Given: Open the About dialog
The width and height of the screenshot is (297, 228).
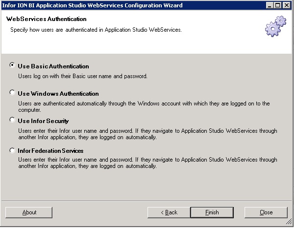Looking at the screenshot, I should pyautogui.click(x=29, y=212).
